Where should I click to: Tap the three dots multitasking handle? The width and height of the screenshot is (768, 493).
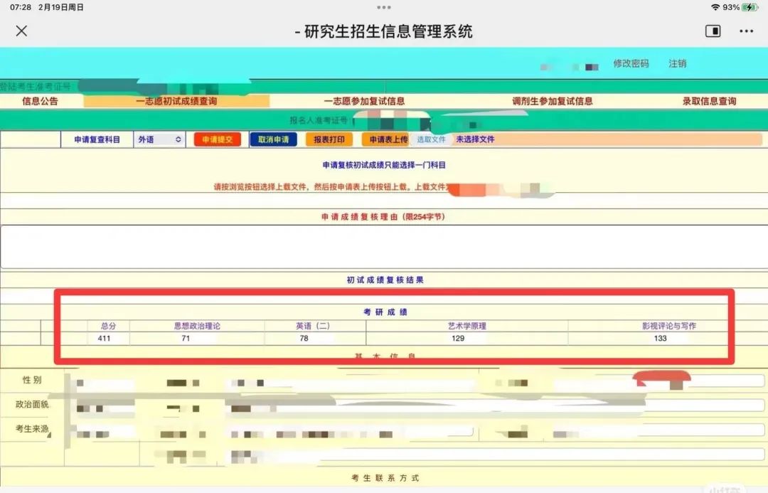pyautogui.click(x=384, y=7)
